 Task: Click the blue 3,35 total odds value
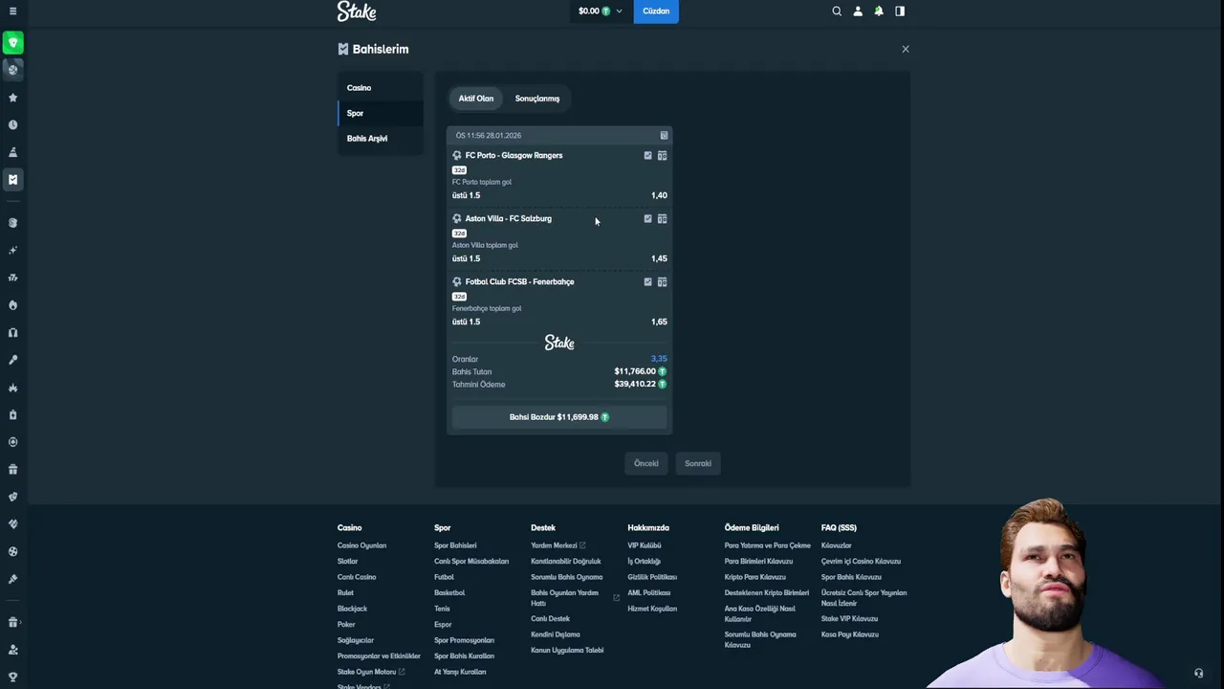point(659,359)
